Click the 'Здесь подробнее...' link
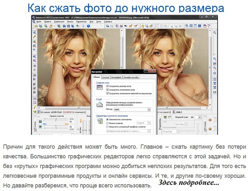The image size is (251, 191). pyautogui.click(x=189, y=183)
